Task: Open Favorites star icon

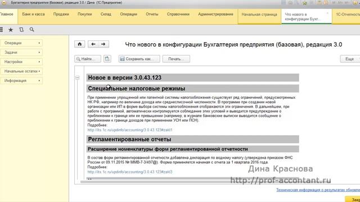Action: pyautogui.click(x=11, y=30)
